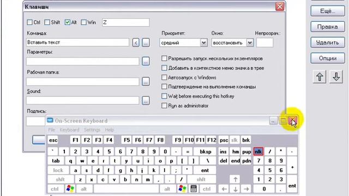Viewport: 349px width, 196px height.
Task: Browse working folder with '...' button
Action: 146,82
